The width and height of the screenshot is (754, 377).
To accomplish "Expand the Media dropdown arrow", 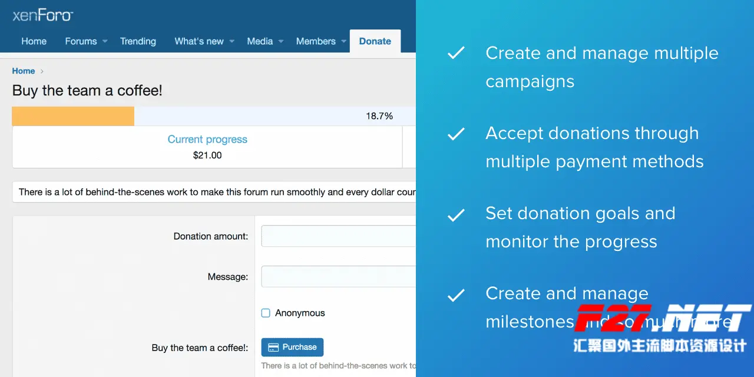I will 281,41.
